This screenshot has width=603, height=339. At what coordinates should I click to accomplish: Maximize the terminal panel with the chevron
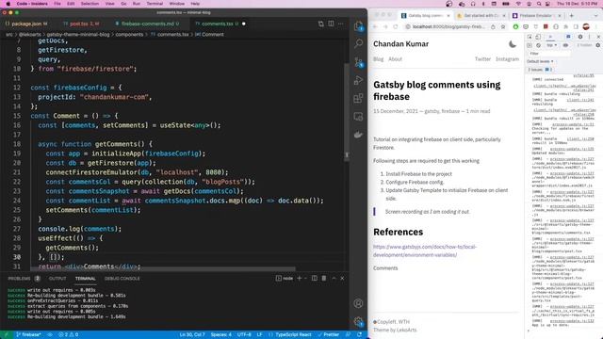pos(334,279)
